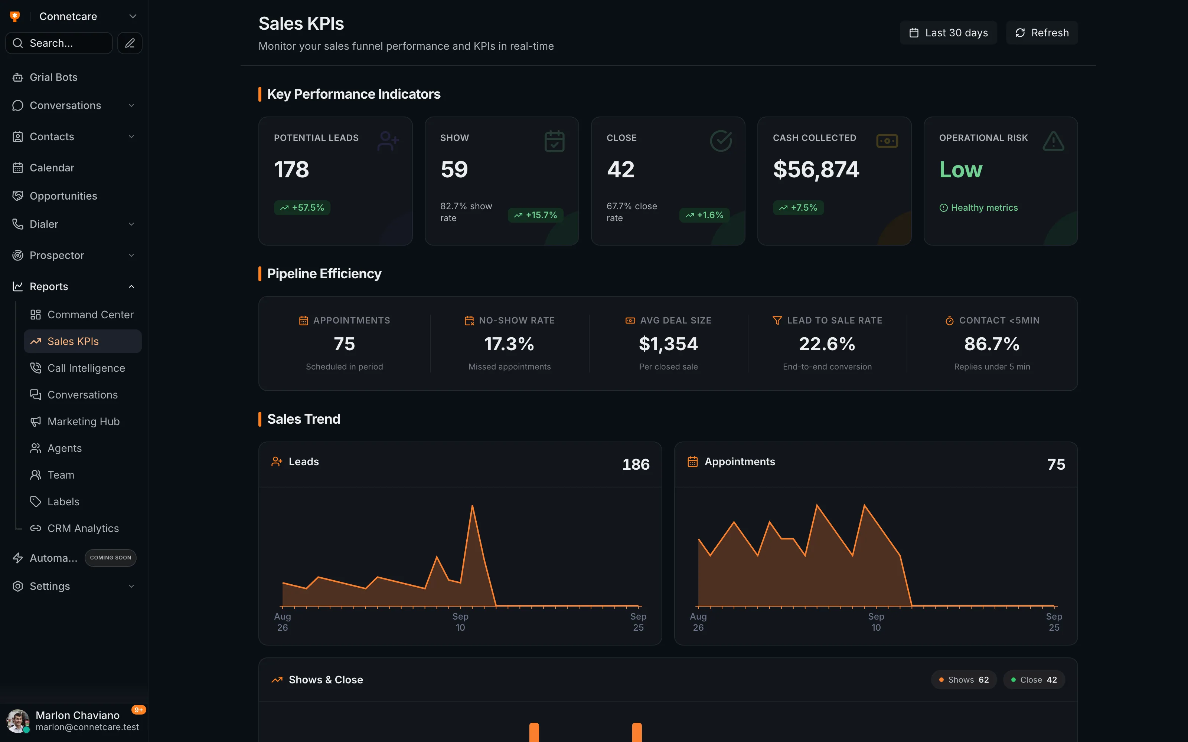Click the Potential Leads user-plus icon
This screenshot has height=742, width=1188.
pos(388,141)
